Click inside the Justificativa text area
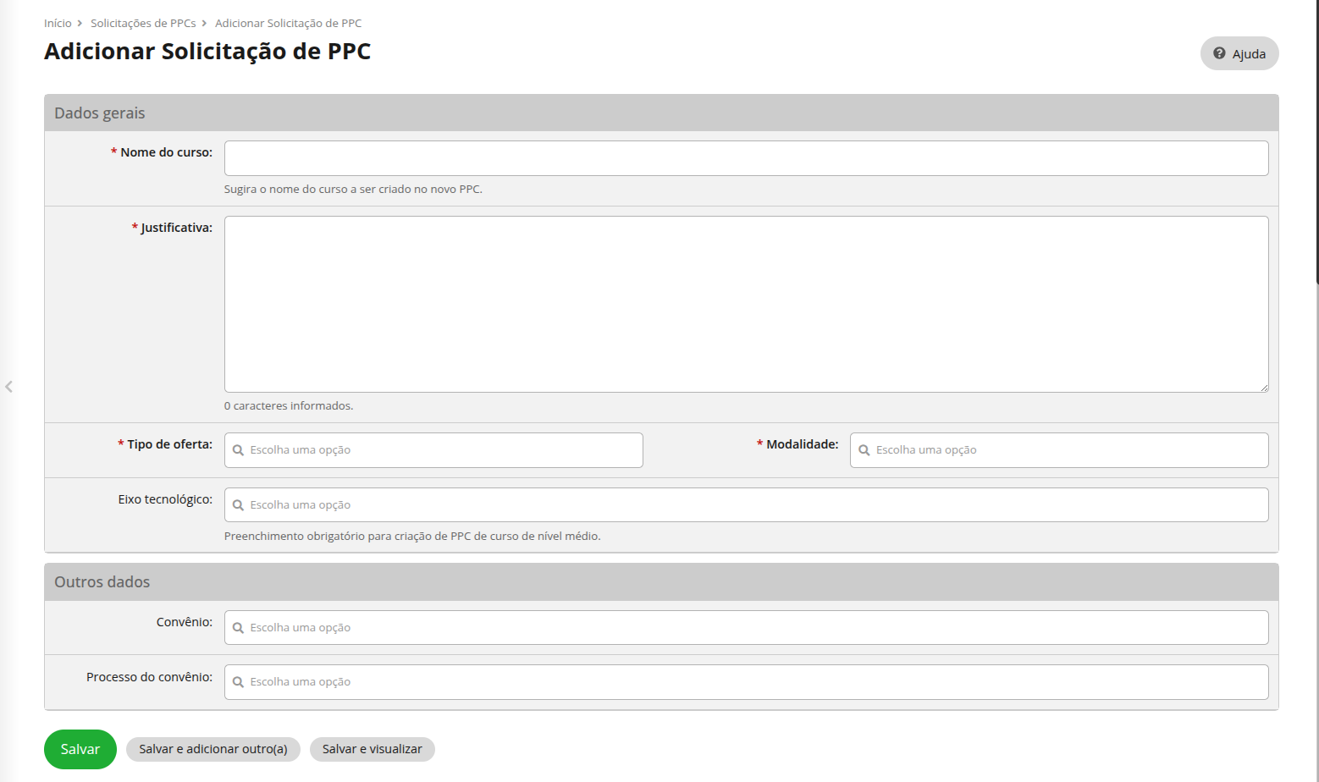The width and height of the screenshot is (1319, 782). coord(745,304)
